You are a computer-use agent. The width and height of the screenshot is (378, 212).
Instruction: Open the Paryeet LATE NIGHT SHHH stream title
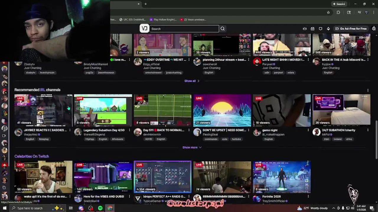coord(283,60)
